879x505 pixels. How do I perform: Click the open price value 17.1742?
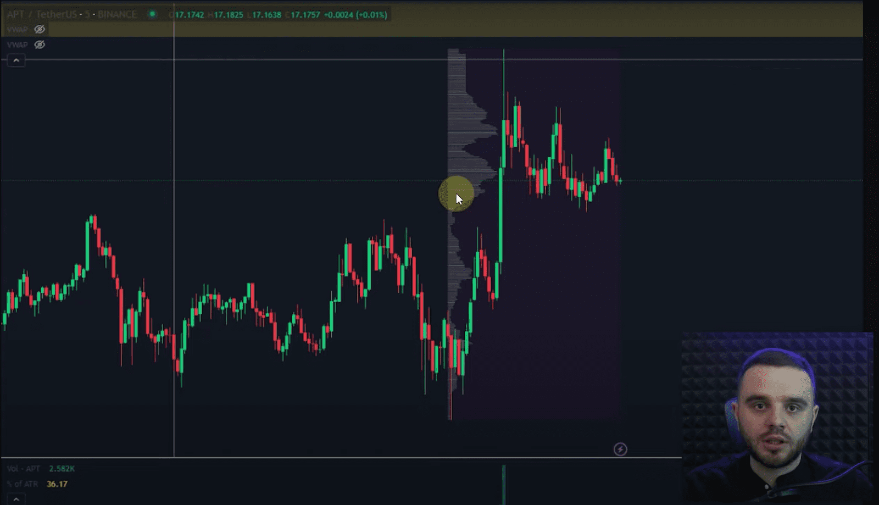190,15
